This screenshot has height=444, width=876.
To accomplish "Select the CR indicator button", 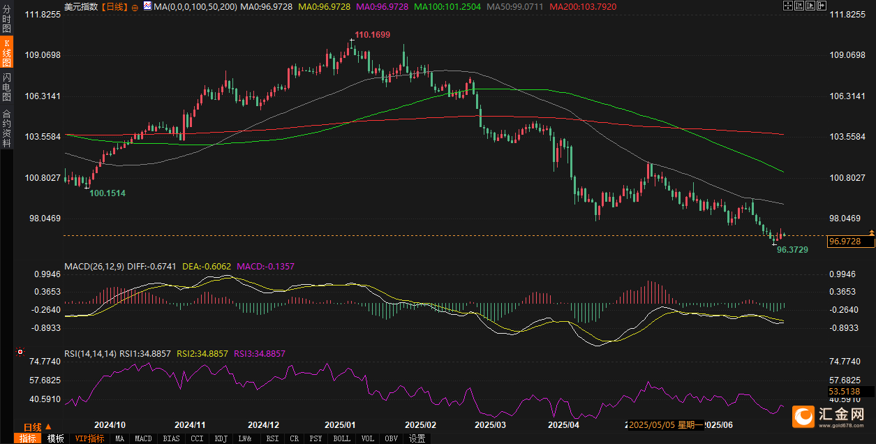I will tap(293, 438).
